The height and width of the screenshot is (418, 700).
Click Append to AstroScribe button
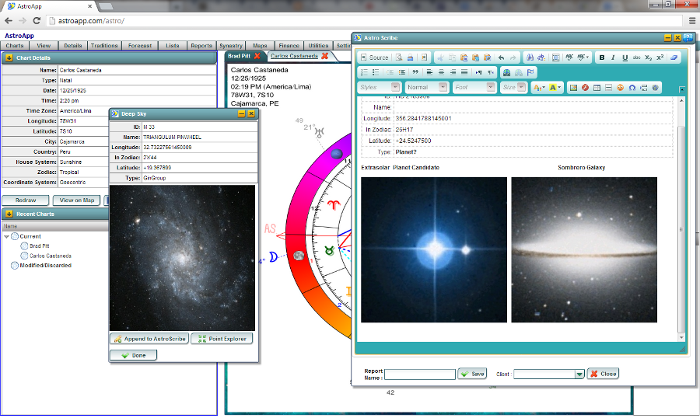[x=149, y=340]
